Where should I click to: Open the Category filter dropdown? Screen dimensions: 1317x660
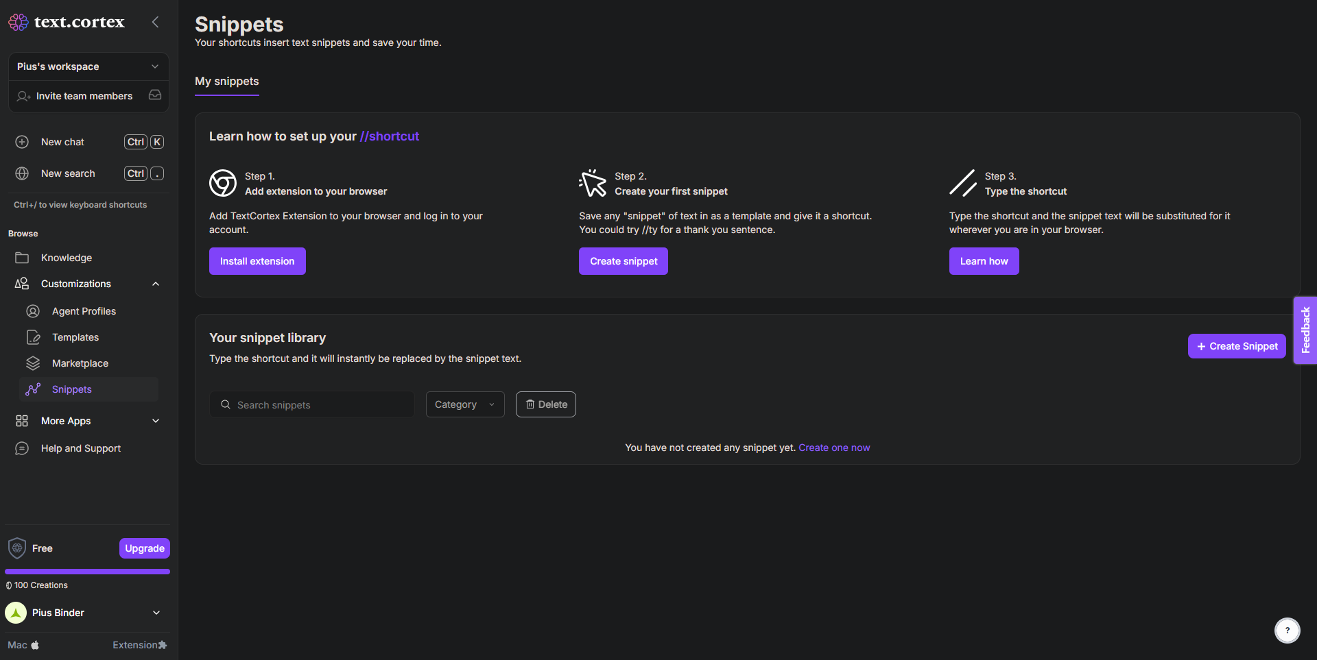coord(464,404)
